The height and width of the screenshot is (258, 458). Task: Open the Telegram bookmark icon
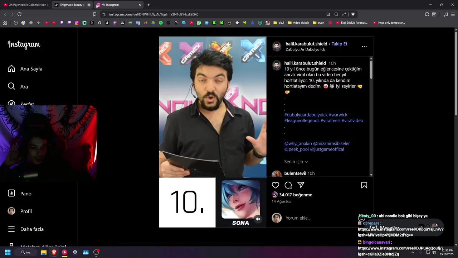pos(206,23)
